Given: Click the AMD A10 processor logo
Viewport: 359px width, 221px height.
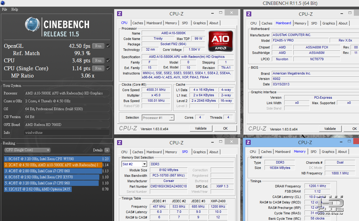Looking at the screenshot, I should [x=221, y=41].
